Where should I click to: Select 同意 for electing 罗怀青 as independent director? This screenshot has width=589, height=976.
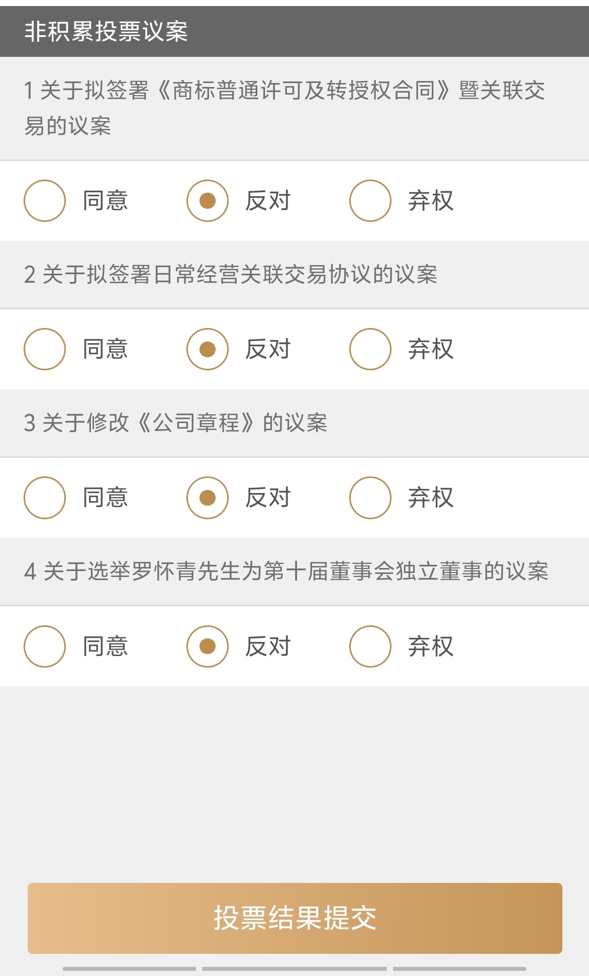45,646
